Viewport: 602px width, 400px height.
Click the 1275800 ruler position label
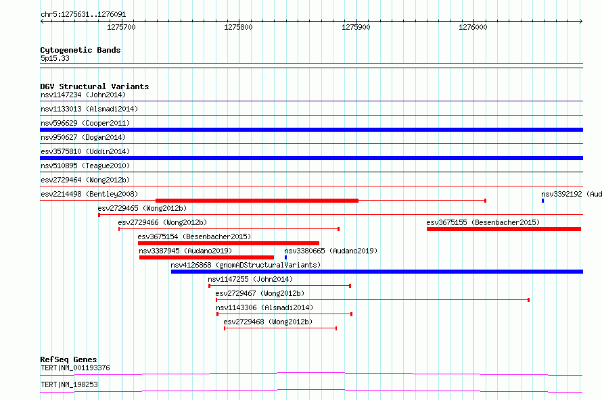[238, 27]
